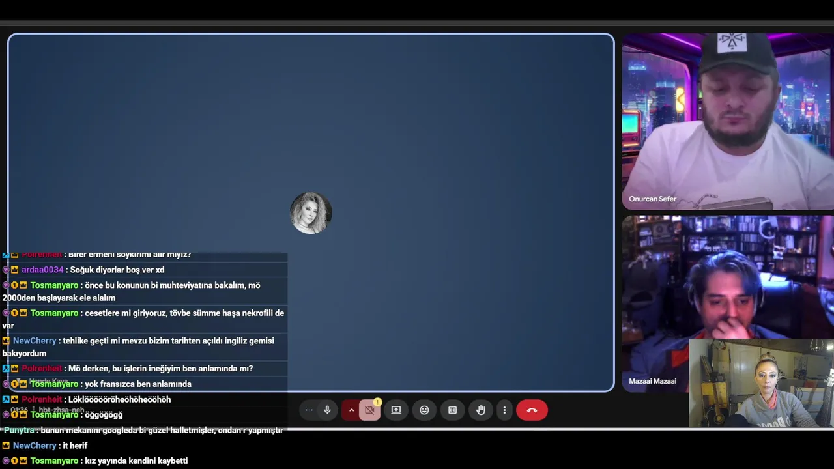Click Tosmanyaro name on 'öğgöğöğğ' message
The width and height of the screenshot is (834, 469).
coord(54,415)
